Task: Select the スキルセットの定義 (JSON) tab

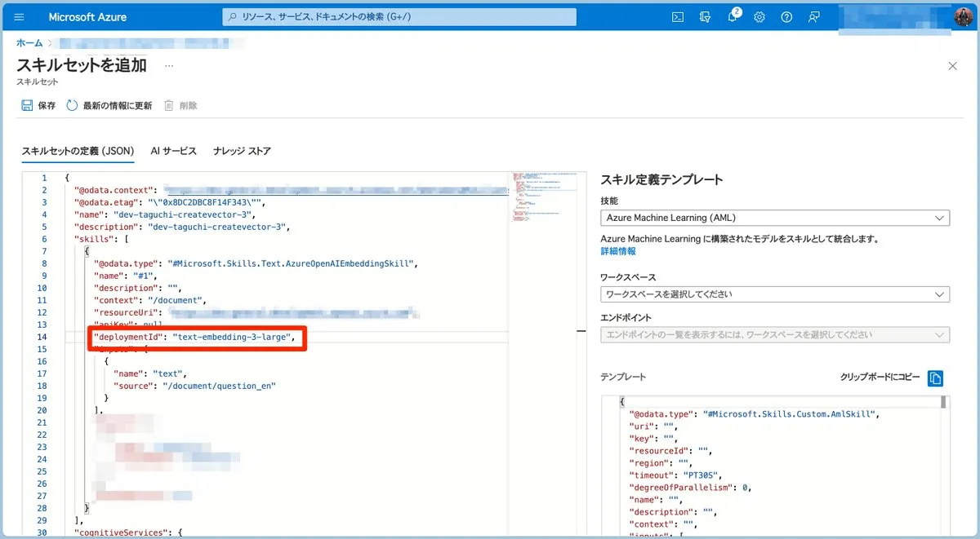Action: coord(78,151)
